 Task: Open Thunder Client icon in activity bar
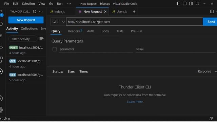(1, 72)
